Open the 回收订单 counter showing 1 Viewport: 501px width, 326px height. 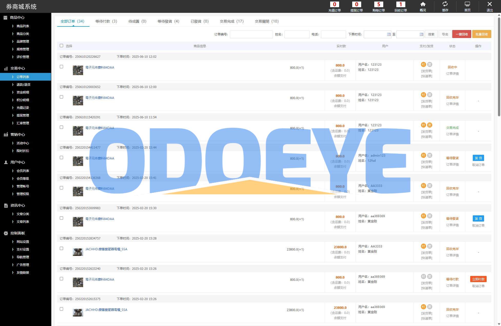click(x=401, y=4)
